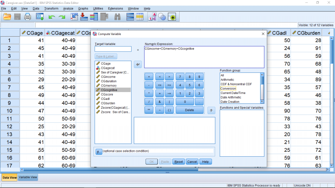Click the green Undo arrow icon
The width and height of the screenshot is (335, 188).
click(52, 17)
